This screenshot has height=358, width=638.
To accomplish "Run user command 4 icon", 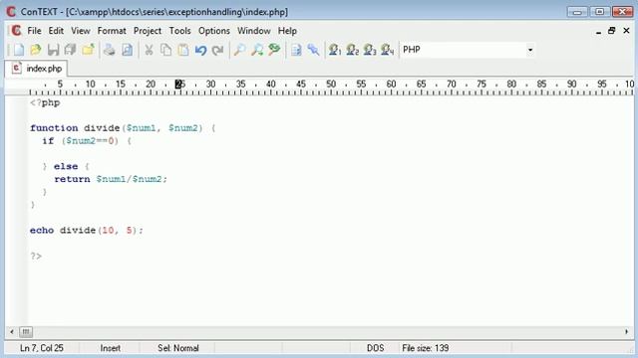I will 388,50.
